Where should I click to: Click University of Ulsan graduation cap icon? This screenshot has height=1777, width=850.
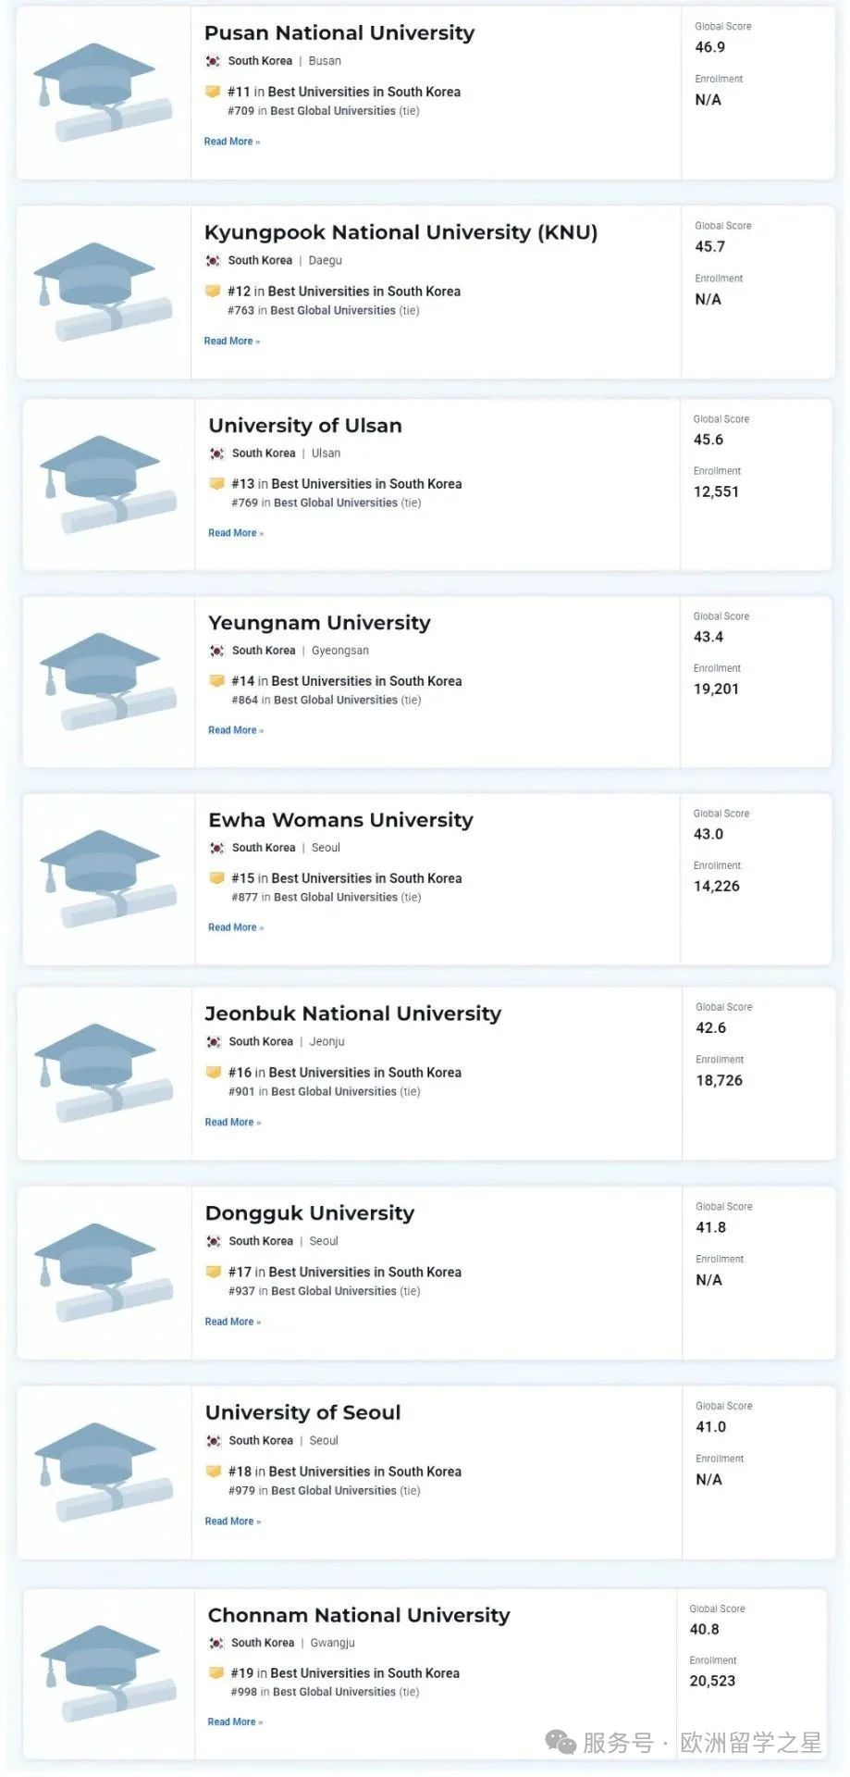pyautogui.click(x=107, y=484)
